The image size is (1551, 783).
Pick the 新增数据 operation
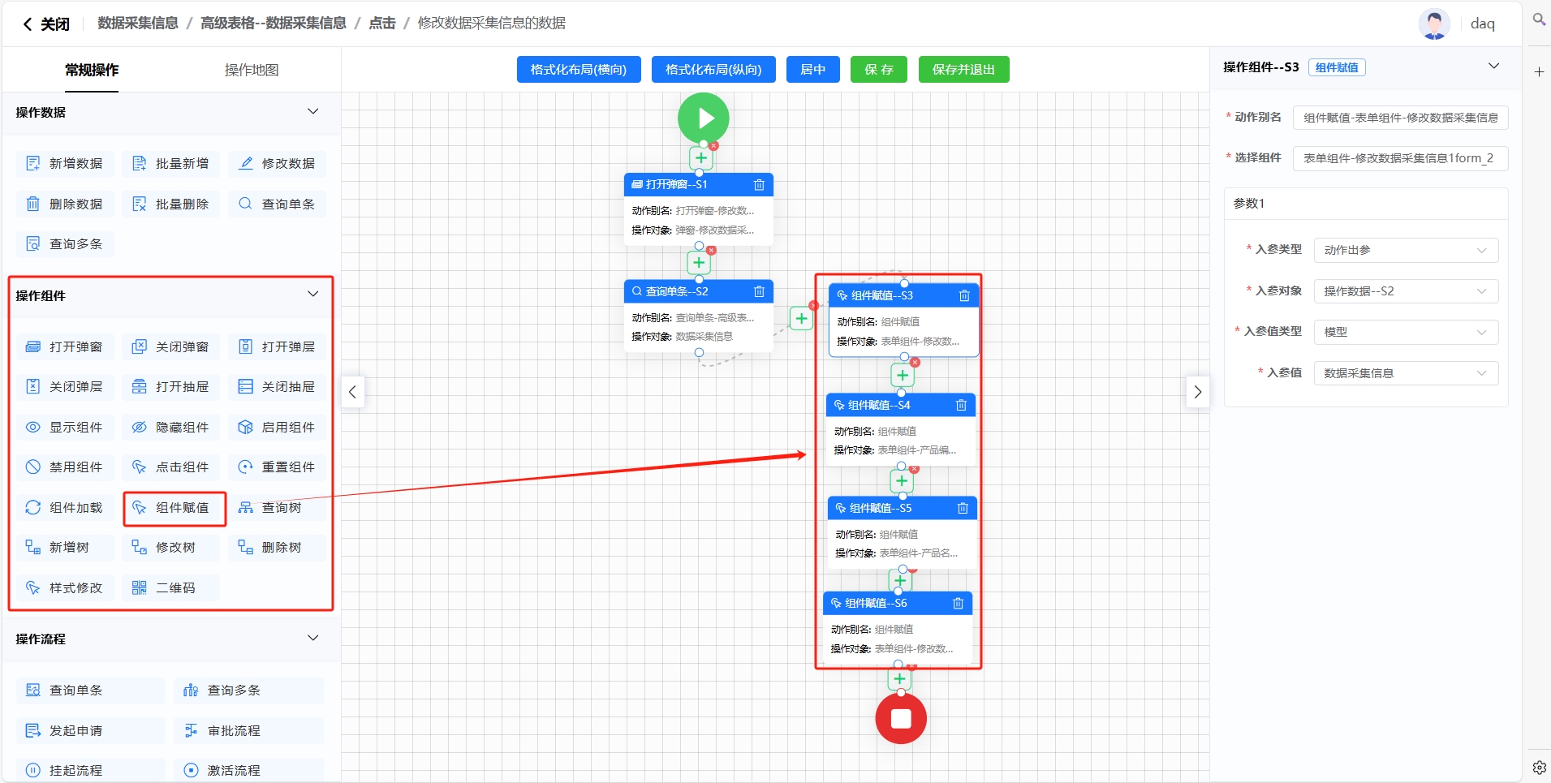click(65, 164)
